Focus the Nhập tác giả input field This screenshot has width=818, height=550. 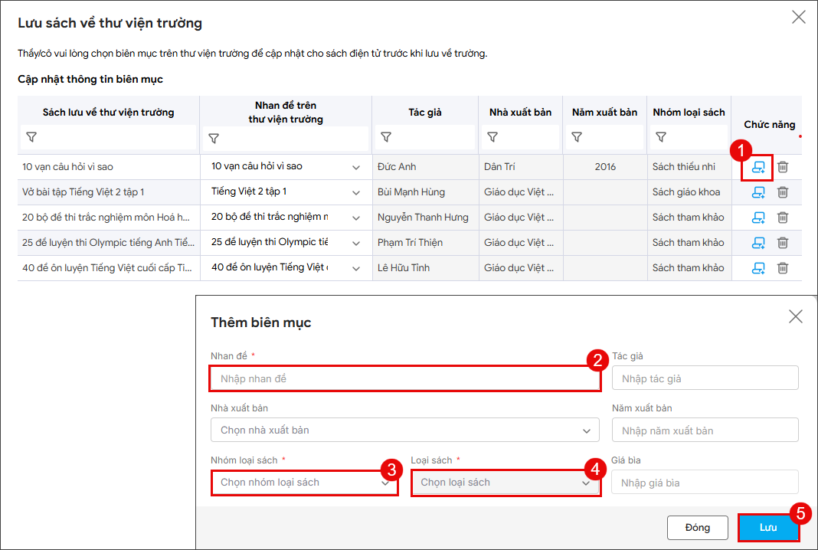pyautogui.click(x=705, y=378)
